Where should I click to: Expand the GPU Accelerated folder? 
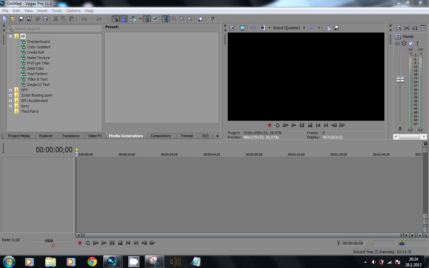[10, 101]
